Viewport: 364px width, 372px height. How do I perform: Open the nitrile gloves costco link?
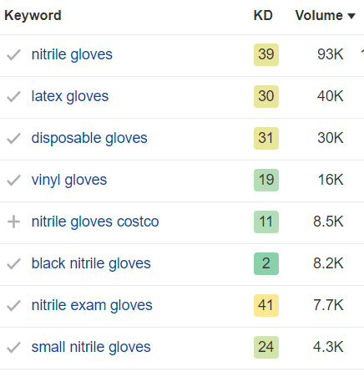tap(95, 222)
